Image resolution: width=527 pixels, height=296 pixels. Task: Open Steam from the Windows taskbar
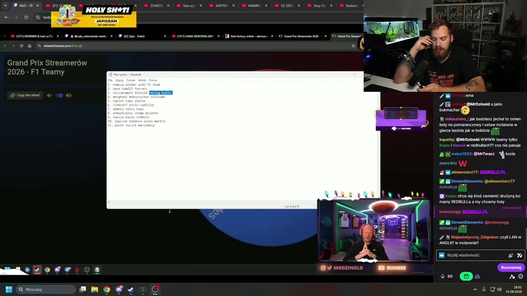[131, 289]
